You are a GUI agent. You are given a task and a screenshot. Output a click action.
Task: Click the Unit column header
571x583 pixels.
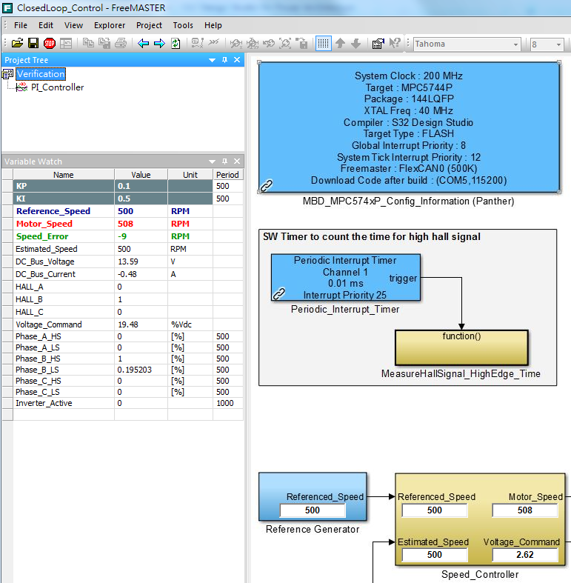[190, 175]
